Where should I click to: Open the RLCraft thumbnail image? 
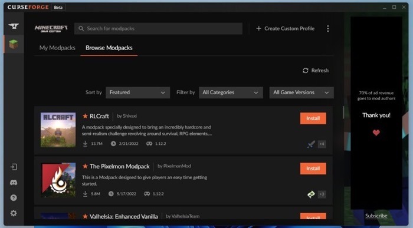(58, 130)
